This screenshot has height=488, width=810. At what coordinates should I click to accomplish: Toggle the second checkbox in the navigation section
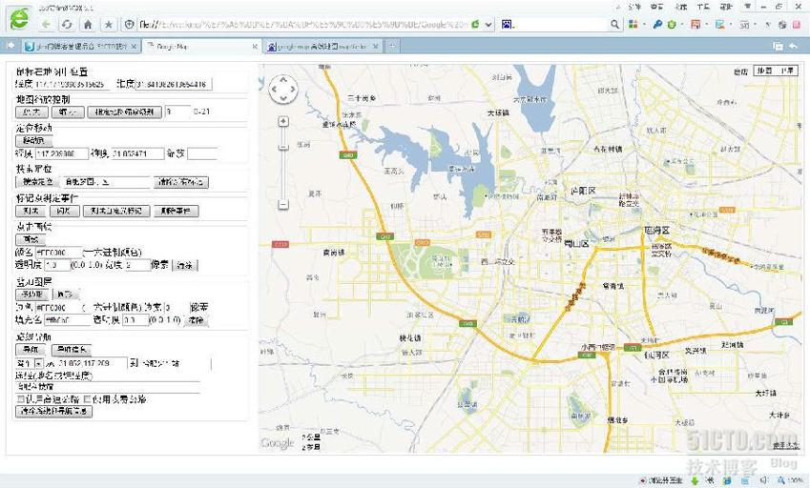point(87,399)
